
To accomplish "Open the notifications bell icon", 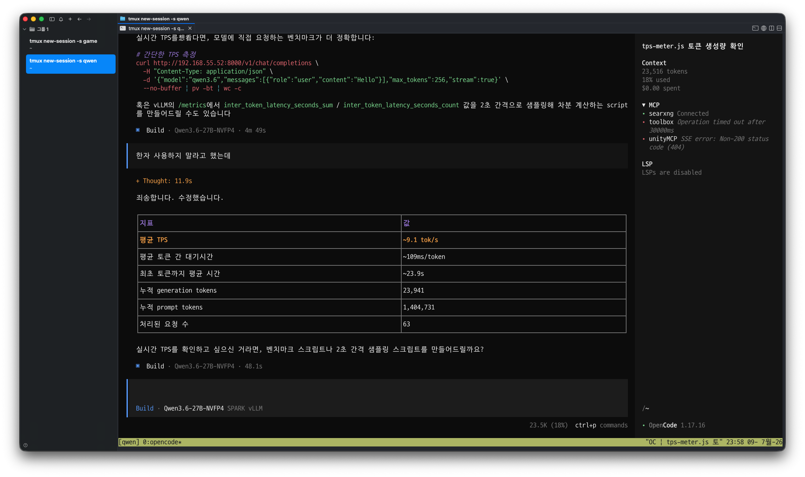I will coord(61,19).
